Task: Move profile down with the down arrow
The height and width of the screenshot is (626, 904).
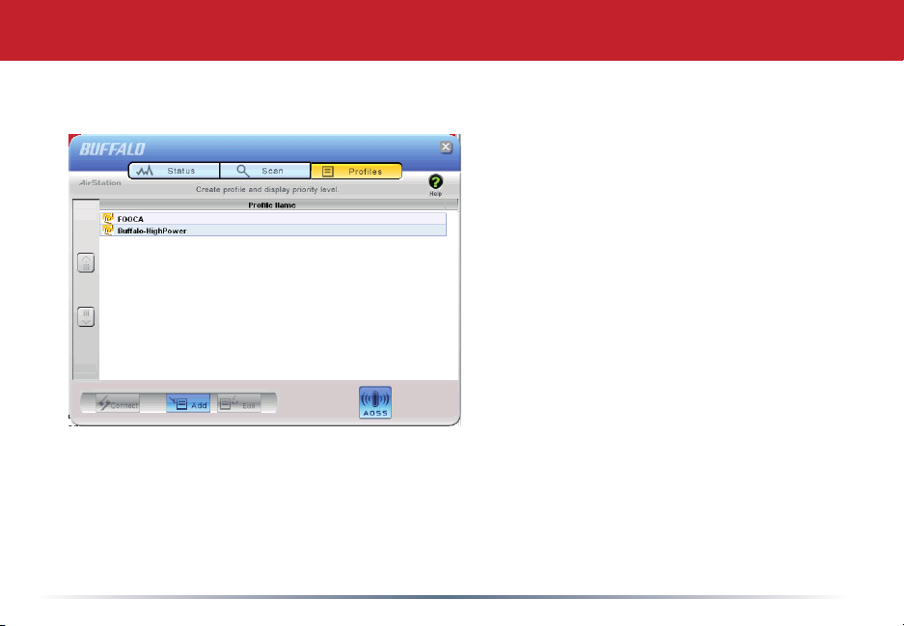Action: 86,316
